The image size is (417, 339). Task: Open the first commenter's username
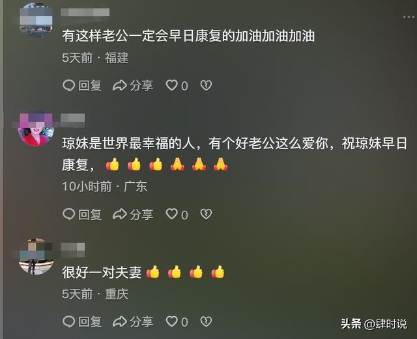[85, 12]
